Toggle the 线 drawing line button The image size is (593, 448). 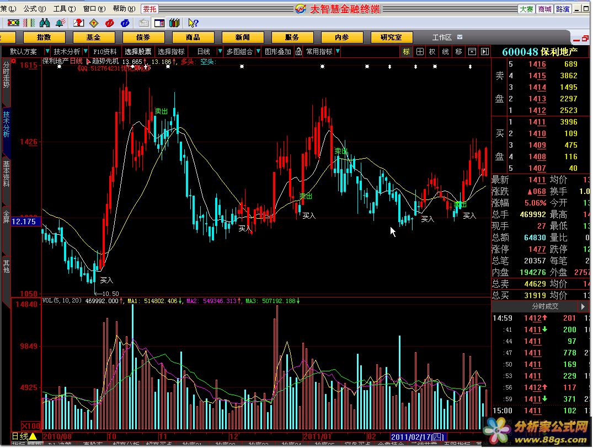click(446, 52)
